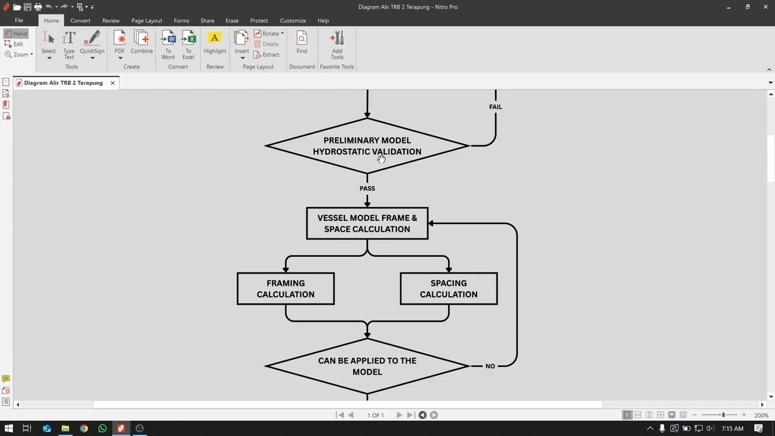Enable continuous page view mode
This screenshot has height=436, width=775.
point(638,415)
